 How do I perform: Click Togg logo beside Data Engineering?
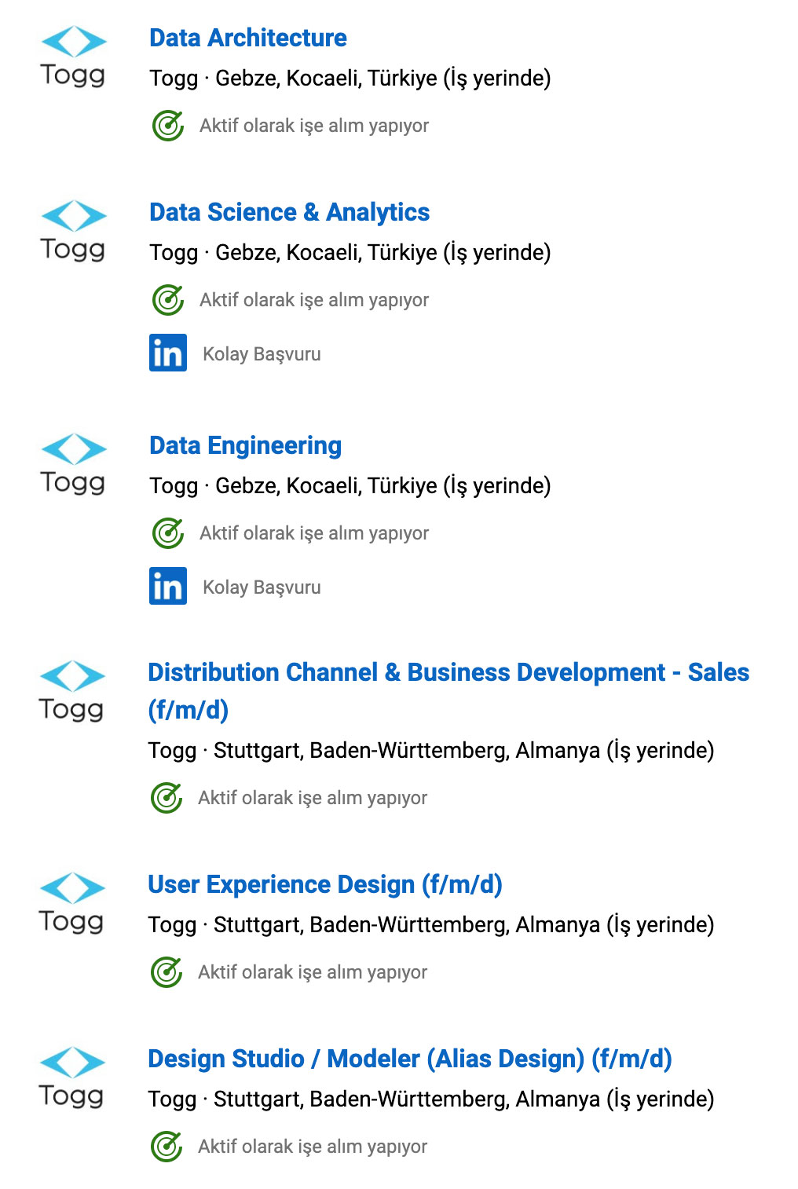coord(73,464)
